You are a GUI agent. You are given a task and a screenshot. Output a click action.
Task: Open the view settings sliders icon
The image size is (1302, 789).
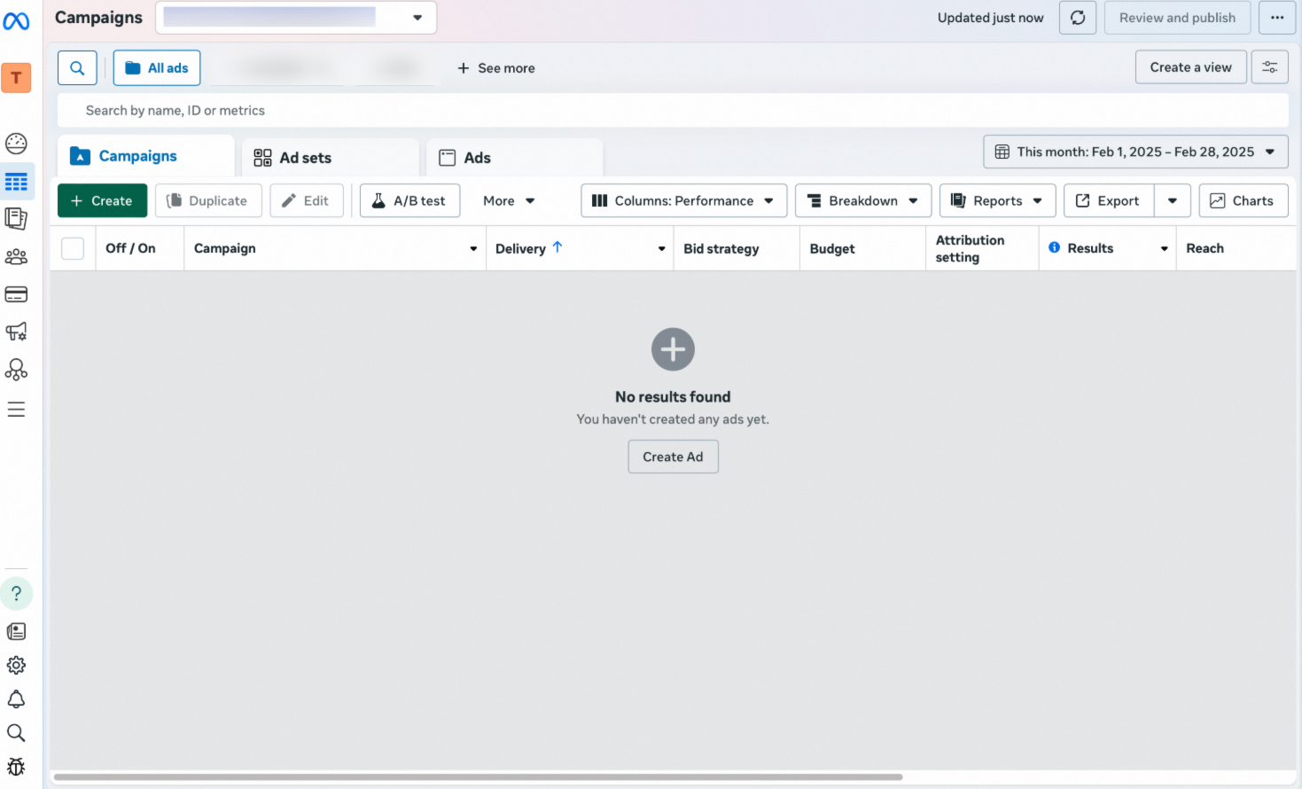click(1270, 67)
